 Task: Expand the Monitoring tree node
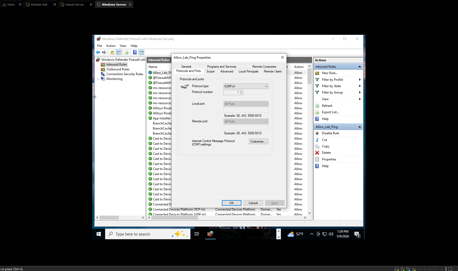98,79
